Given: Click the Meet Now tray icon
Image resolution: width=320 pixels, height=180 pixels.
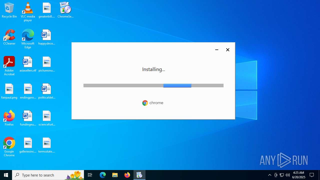Looking at the screenshot, I should (276, 175).
